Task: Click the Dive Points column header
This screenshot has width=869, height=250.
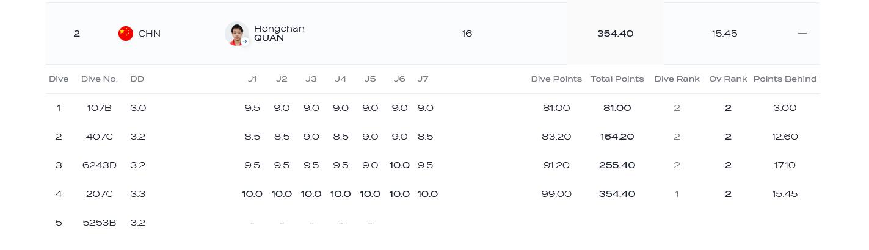Action: [556, 79]
